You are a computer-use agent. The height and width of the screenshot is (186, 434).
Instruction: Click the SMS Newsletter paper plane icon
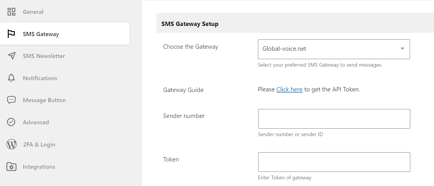11,56
